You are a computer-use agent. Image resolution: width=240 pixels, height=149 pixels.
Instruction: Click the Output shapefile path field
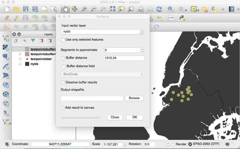click(92, 98)
